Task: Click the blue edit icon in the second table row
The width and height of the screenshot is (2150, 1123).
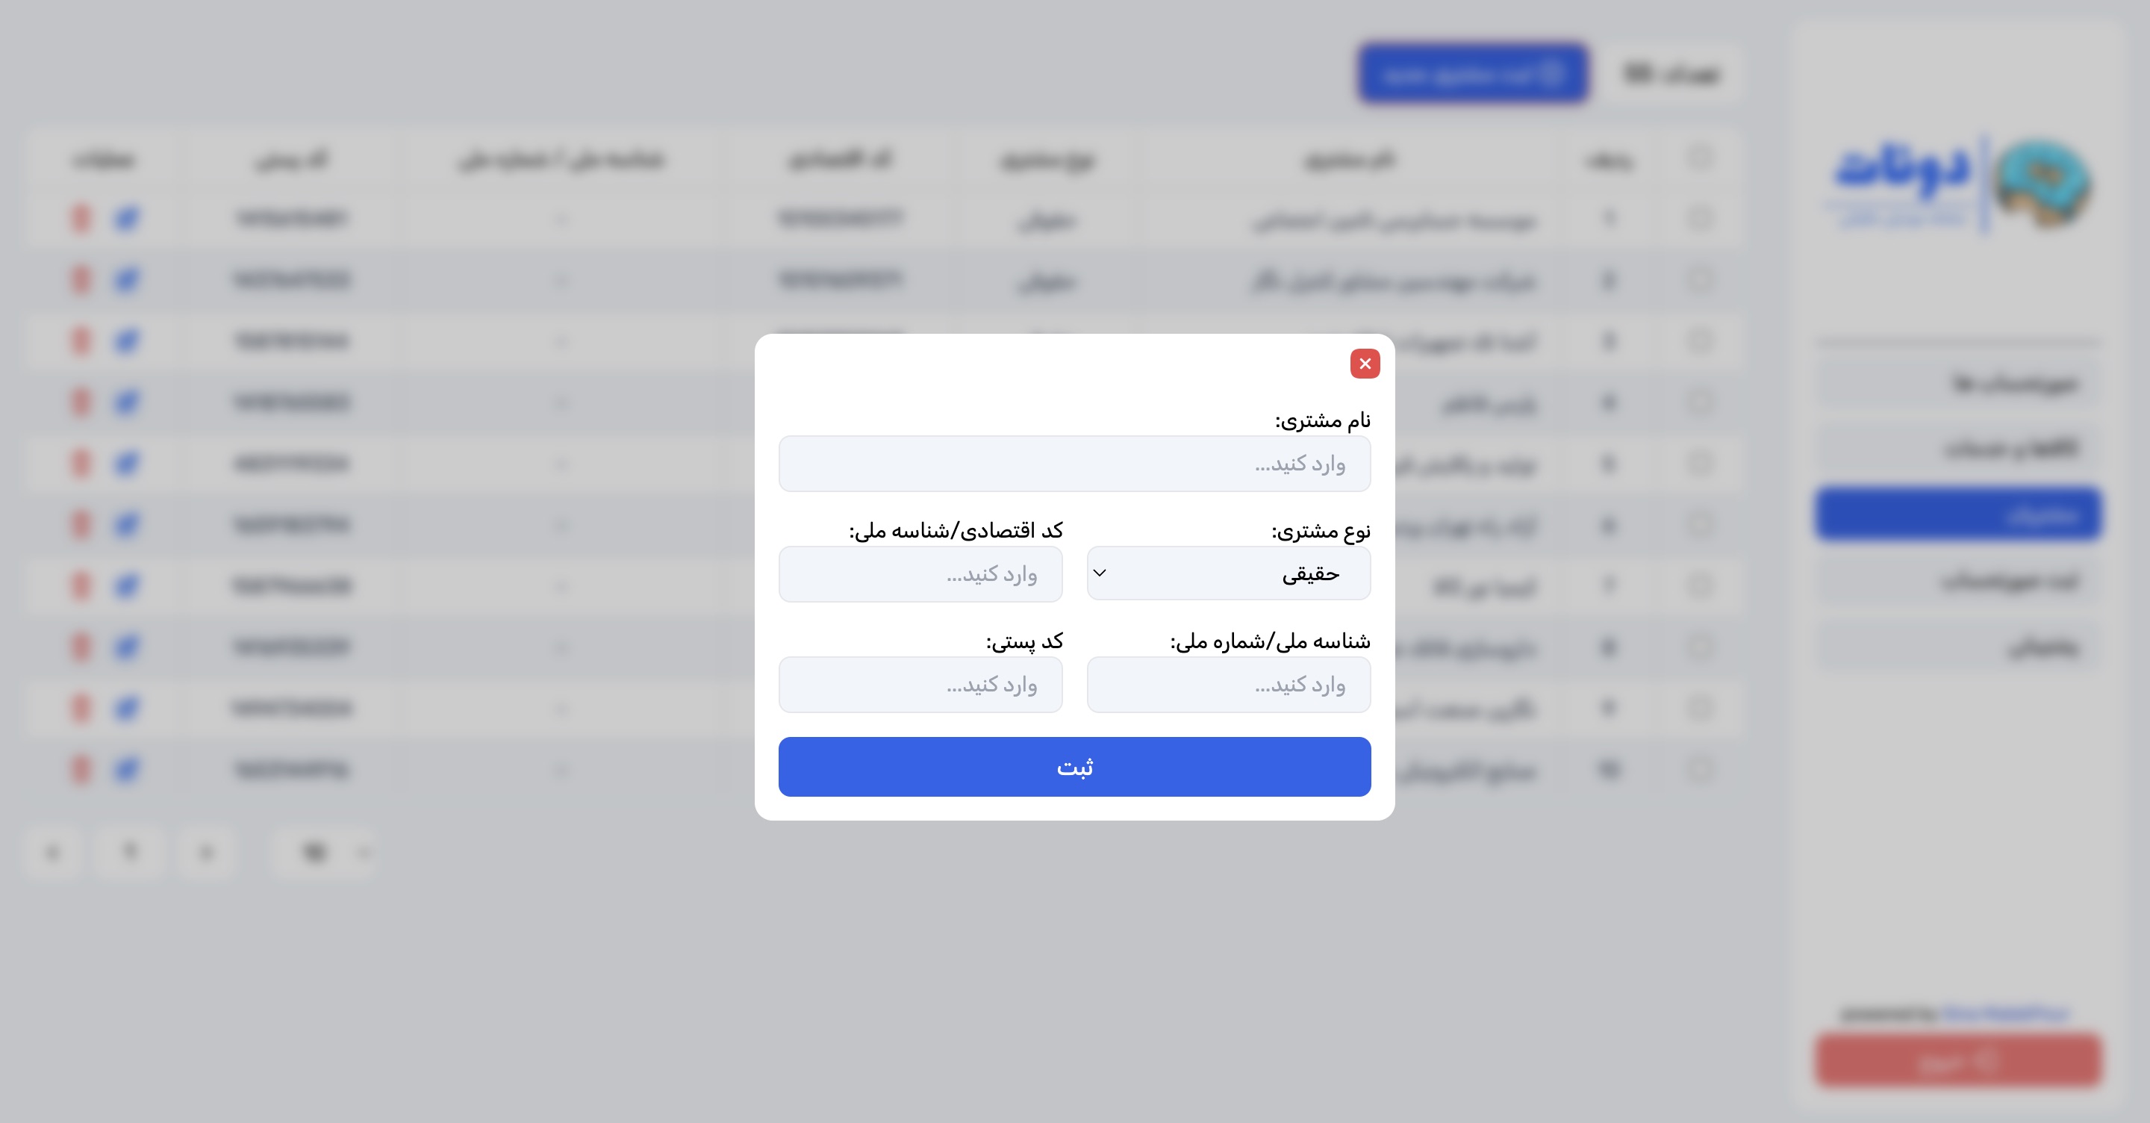Action: (126, 280)
